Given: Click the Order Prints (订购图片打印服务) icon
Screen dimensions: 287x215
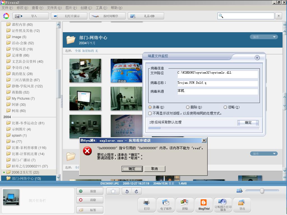Looking at the screenshot, I should pyautogui.click(x=223, y=205).
